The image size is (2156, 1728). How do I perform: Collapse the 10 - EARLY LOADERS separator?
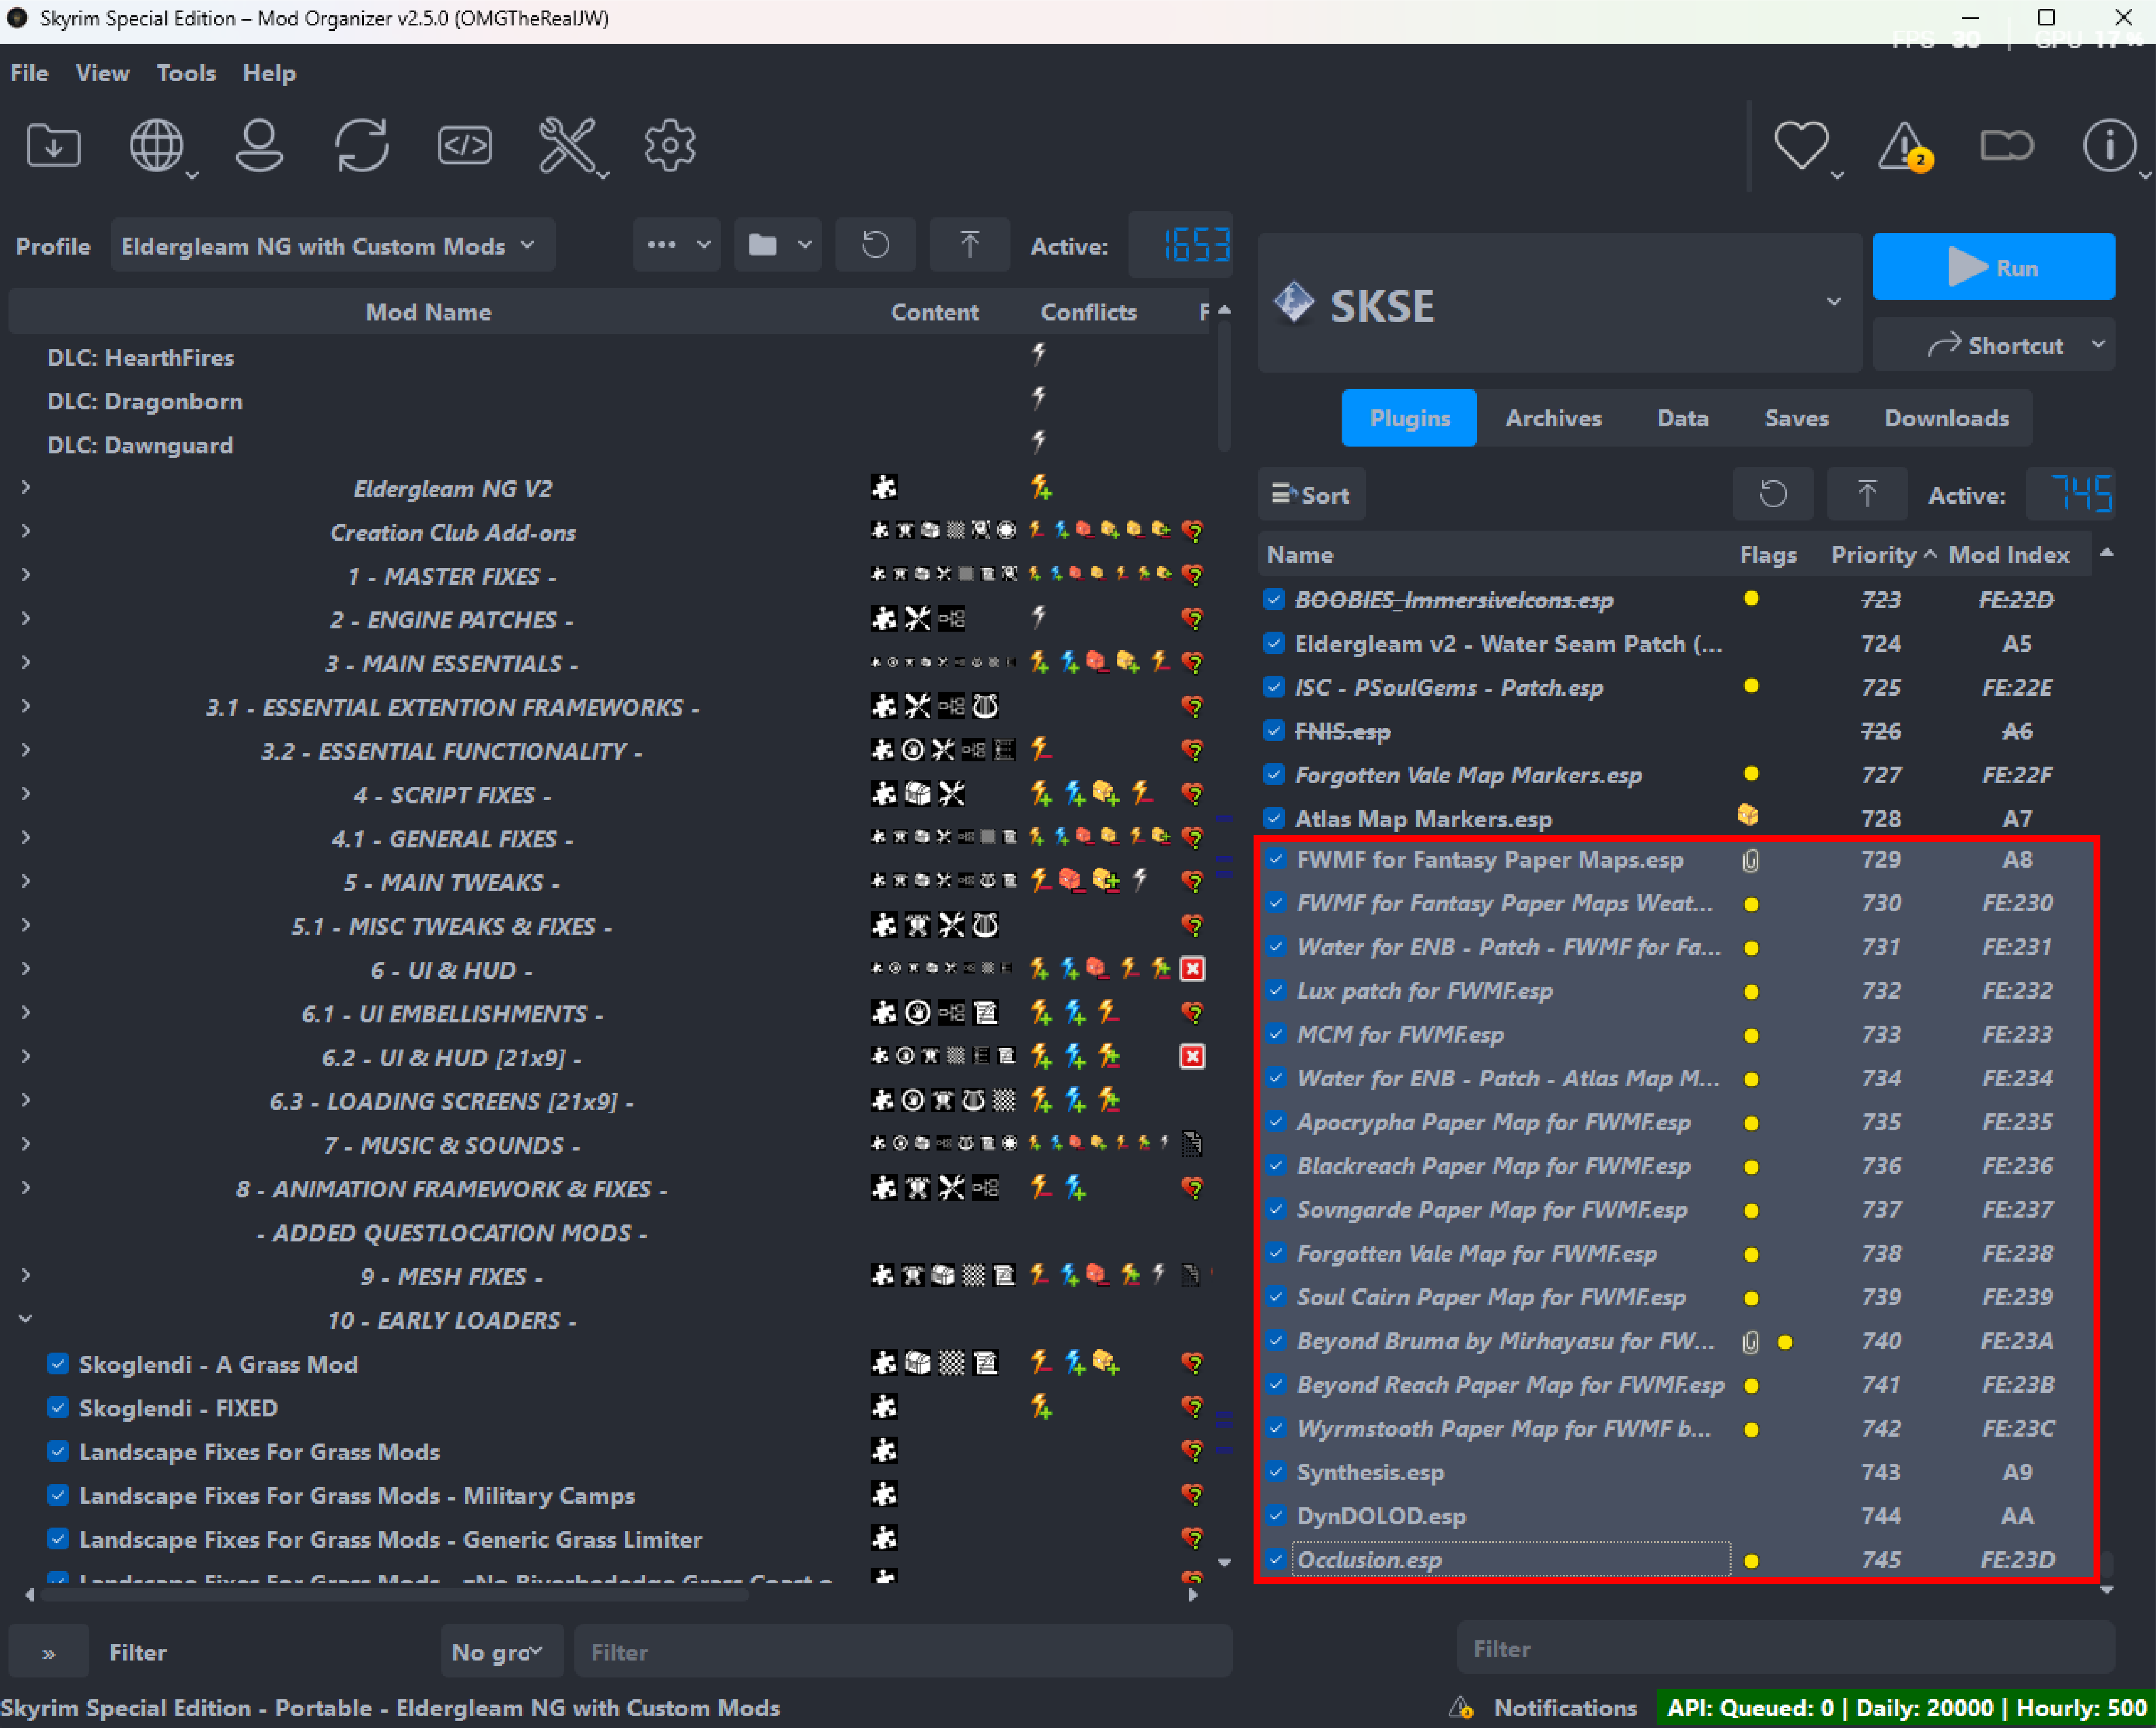[x=26, y=1319]
